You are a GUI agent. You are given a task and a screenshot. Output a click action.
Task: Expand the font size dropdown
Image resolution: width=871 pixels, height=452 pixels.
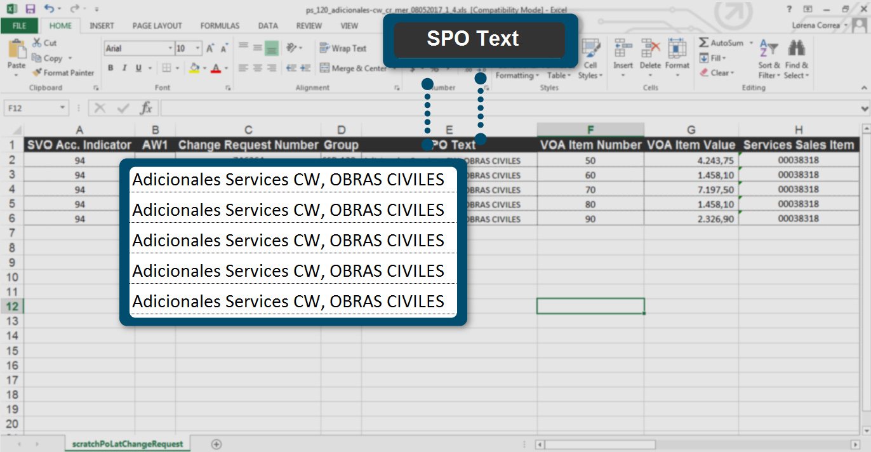[199, 48]
